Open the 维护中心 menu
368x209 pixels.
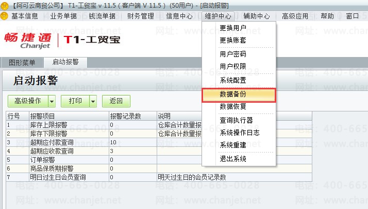pos(218,16)
